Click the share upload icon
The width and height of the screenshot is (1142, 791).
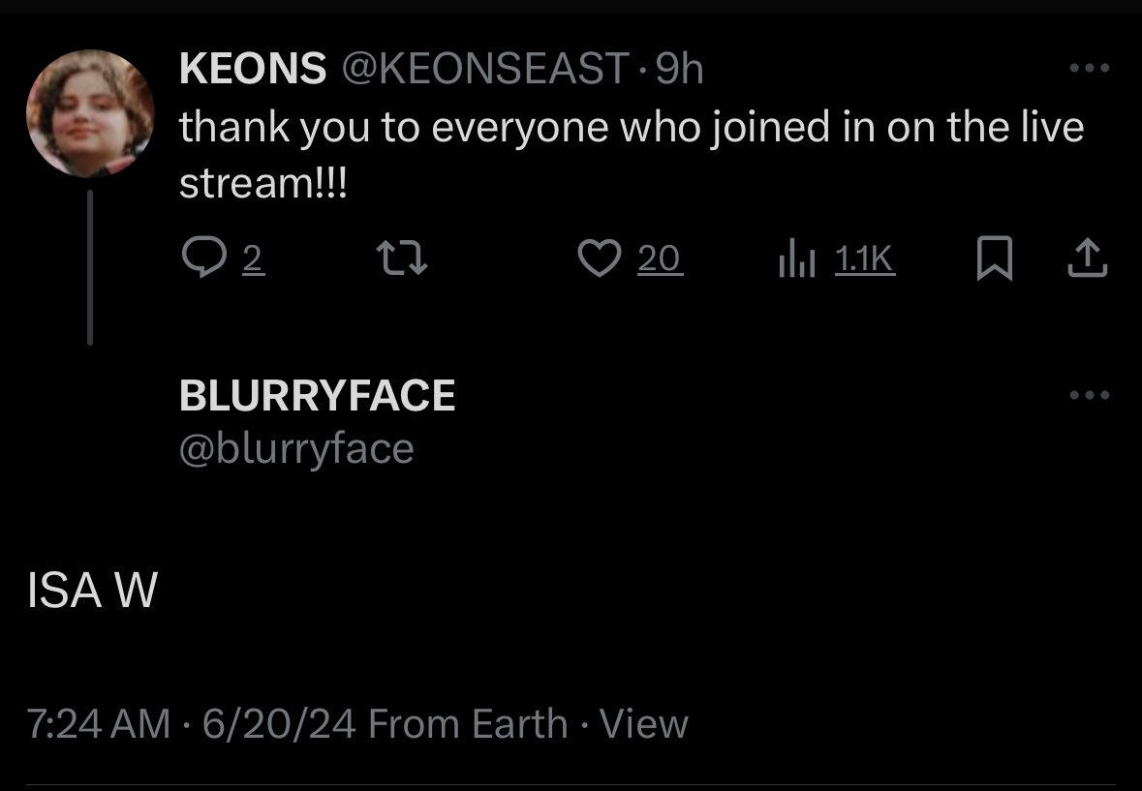tap(1087, 259)
